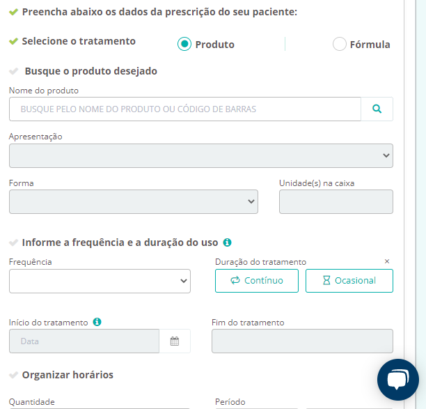Click the Início do tratamento date field
Image resolution: width=426 pixels, height=409 pixels.
(84, 341)
